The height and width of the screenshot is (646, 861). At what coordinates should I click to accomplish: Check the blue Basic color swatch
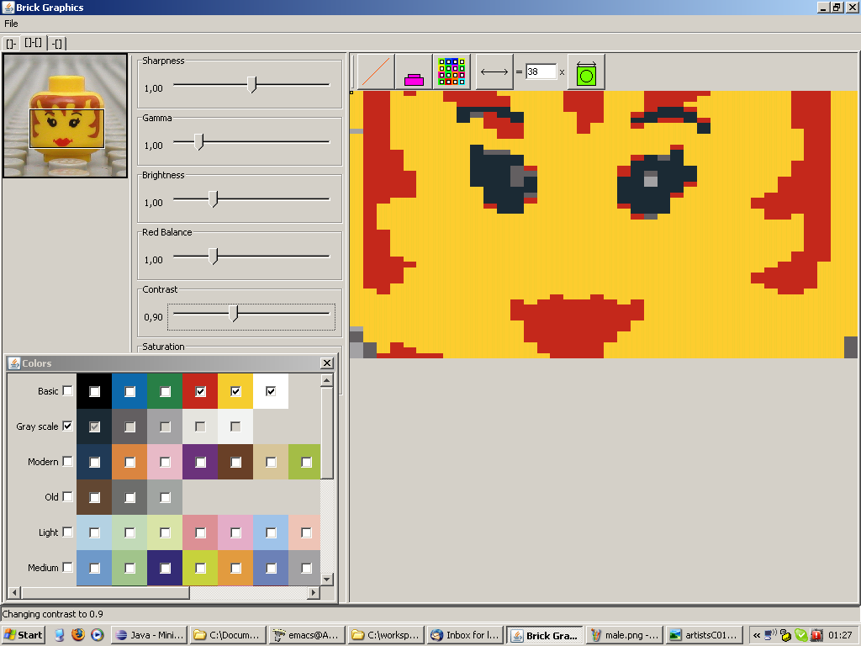click(x=129, y=391)
